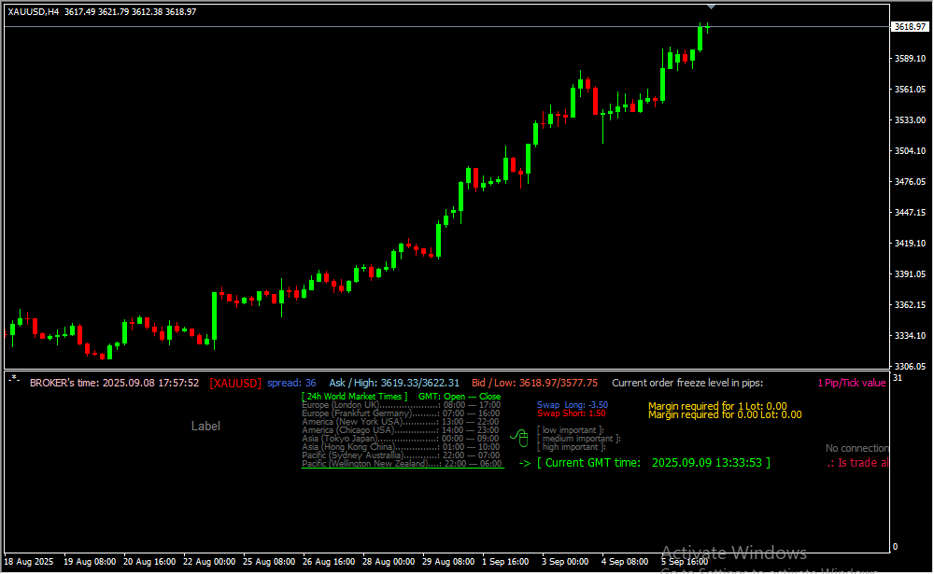Image resolution: width=934 pixels, height=574 pixels.
Task: Click the "Activate Windows" watermark
Action: 733,553
